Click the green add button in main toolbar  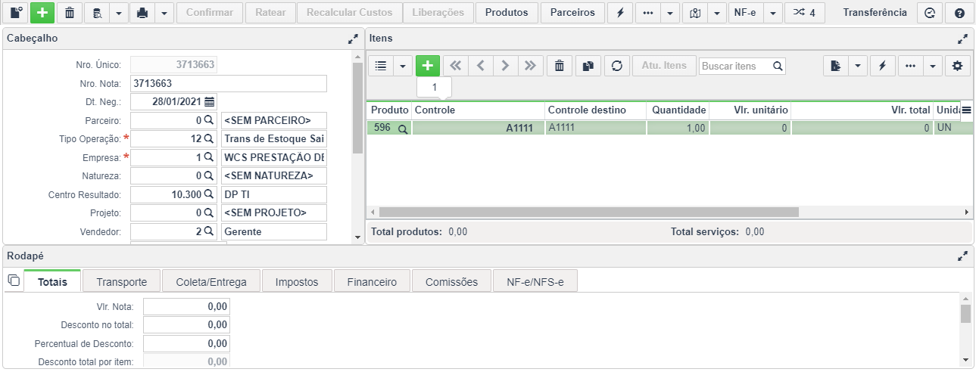pos(42,13)
